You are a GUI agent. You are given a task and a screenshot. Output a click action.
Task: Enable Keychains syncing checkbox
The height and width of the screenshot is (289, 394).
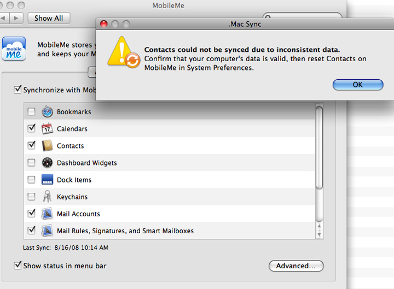point(31,197)
